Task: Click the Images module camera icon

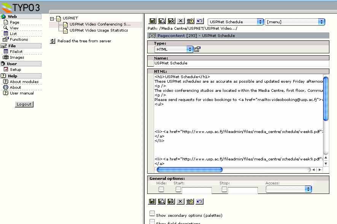Action: 6,57
